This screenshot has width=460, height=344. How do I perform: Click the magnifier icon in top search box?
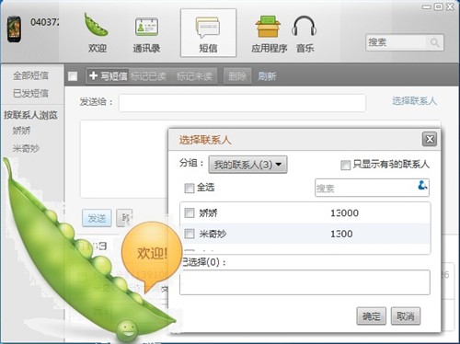pos(435,42)
